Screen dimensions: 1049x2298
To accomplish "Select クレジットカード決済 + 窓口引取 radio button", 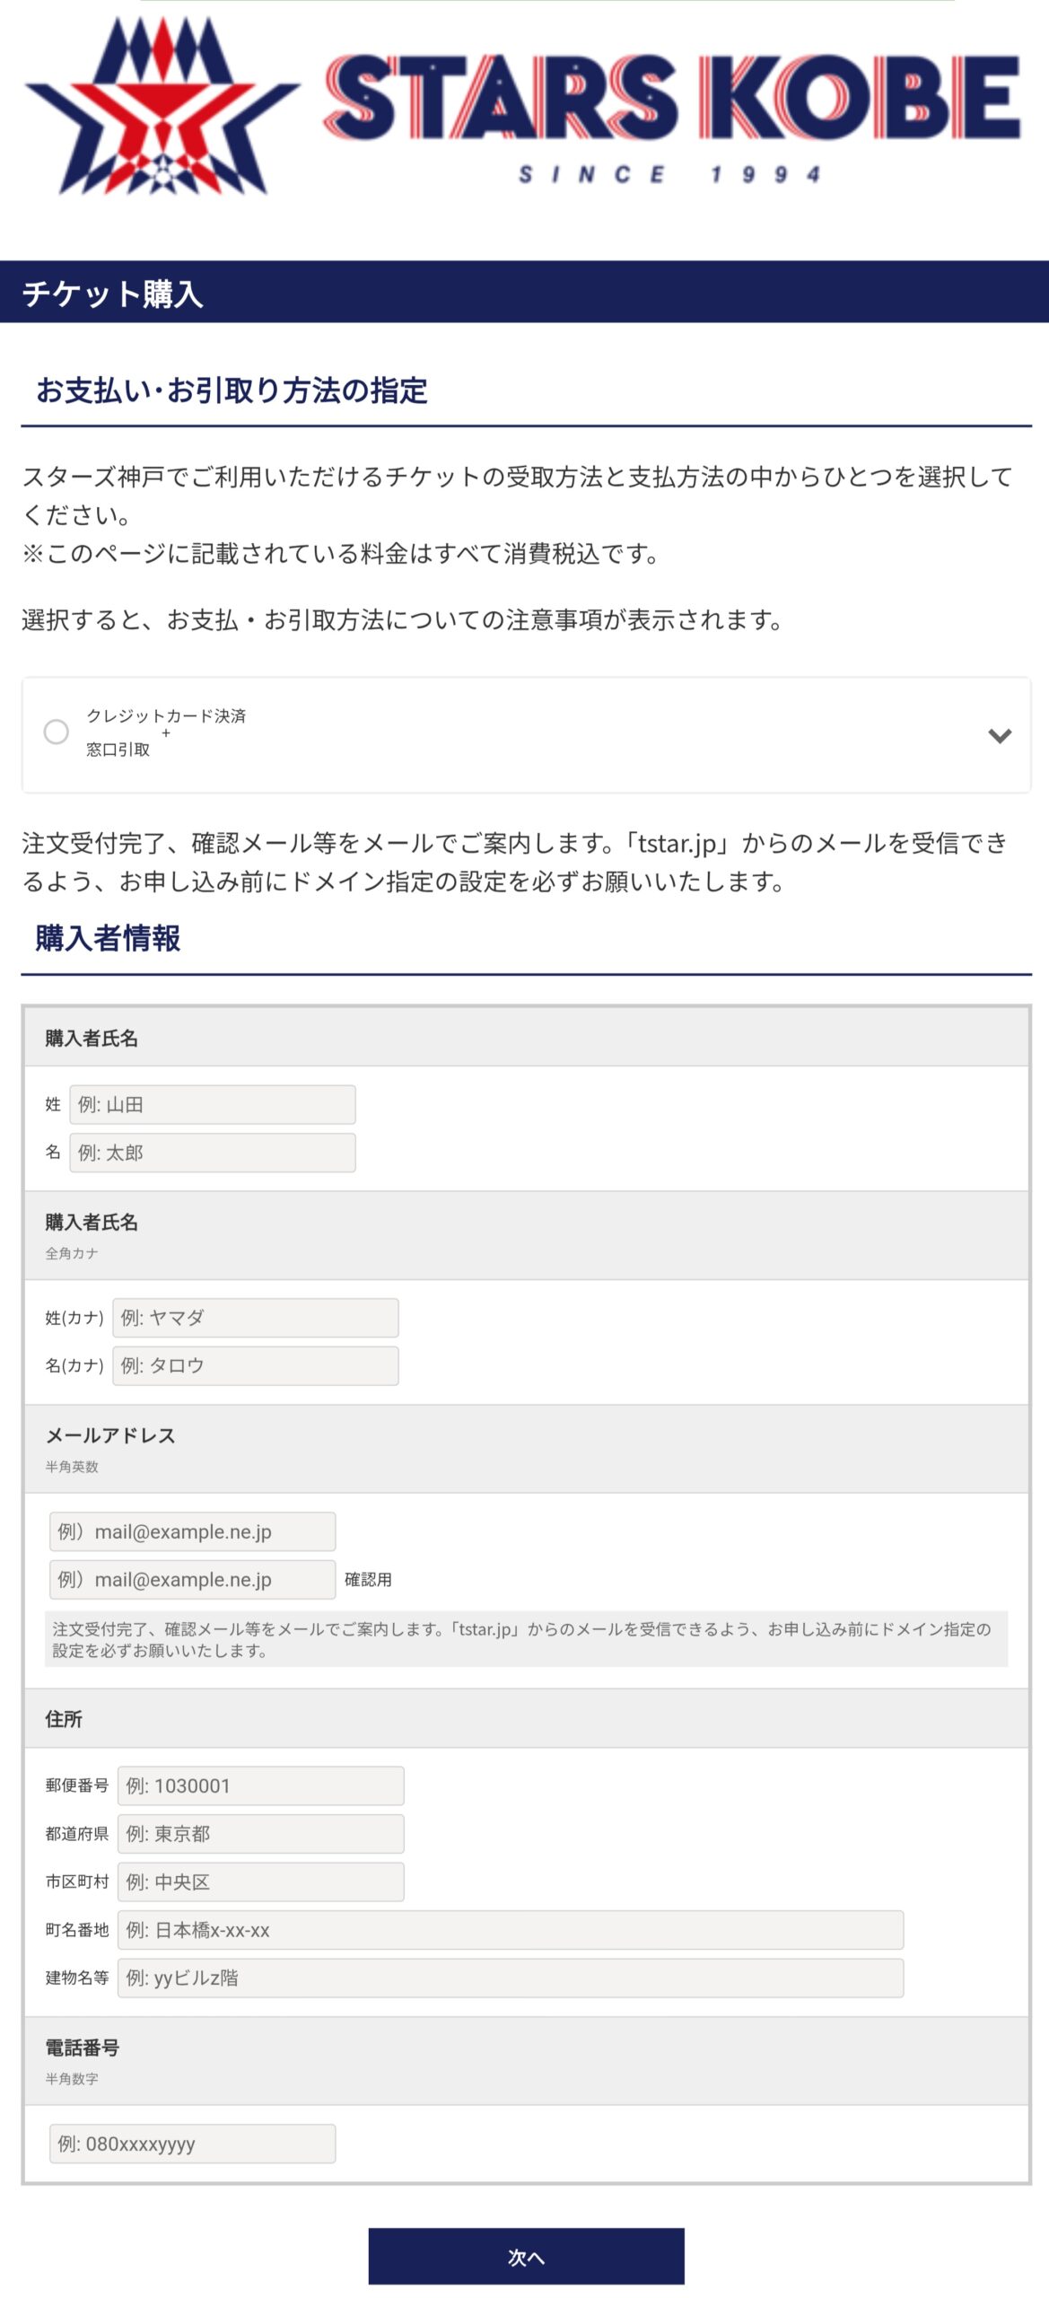I will pyautogui.click(x=57, y=732).
